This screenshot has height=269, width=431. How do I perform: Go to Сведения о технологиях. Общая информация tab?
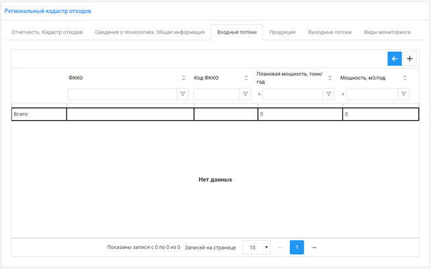tap(150, 32)
